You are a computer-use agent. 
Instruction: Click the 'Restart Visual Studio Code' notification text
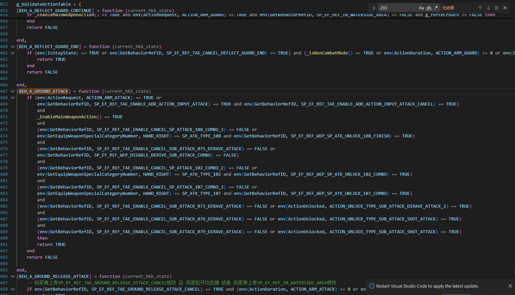pos(427,286)
